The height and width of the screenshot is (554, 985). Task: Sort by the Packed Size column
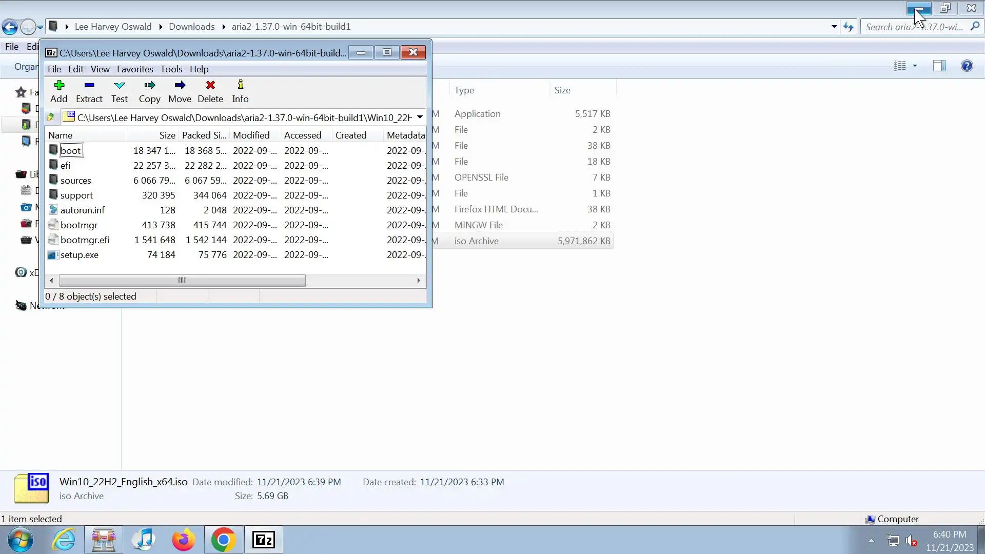tap(204, 135)
